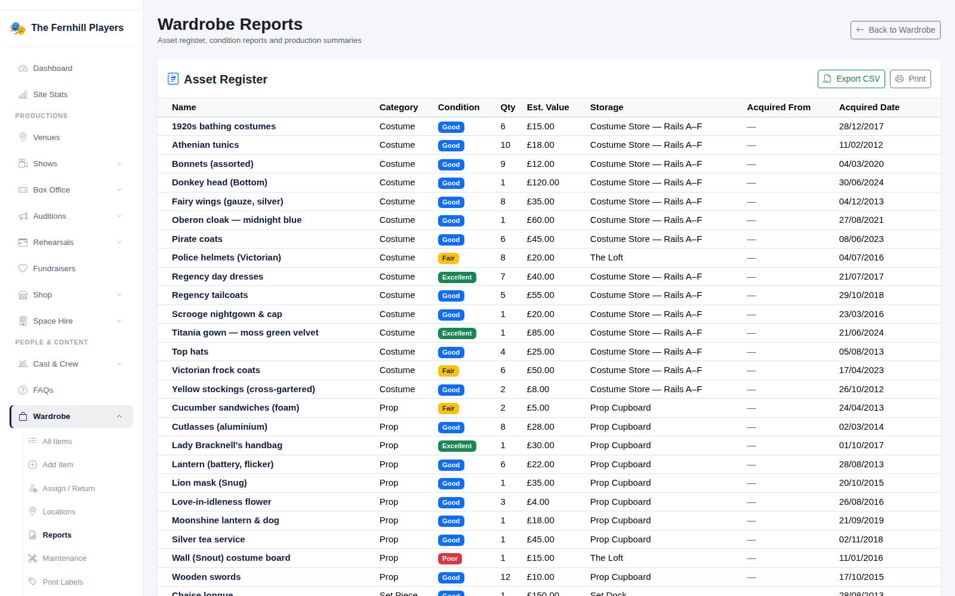This screenshot has height=596, width=955.
Task: Click the Acquired Date column header
Action: point(869,107)
